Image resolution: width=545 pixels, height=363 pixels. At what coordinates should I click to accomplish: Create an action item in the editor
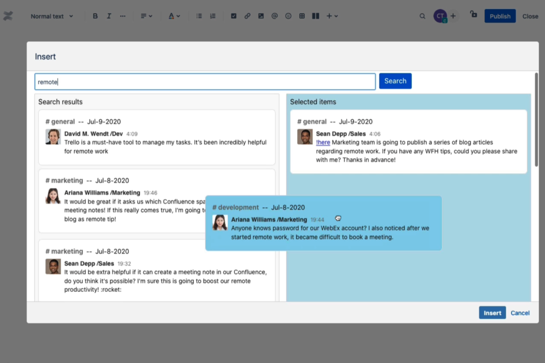[x=234, y=16]
